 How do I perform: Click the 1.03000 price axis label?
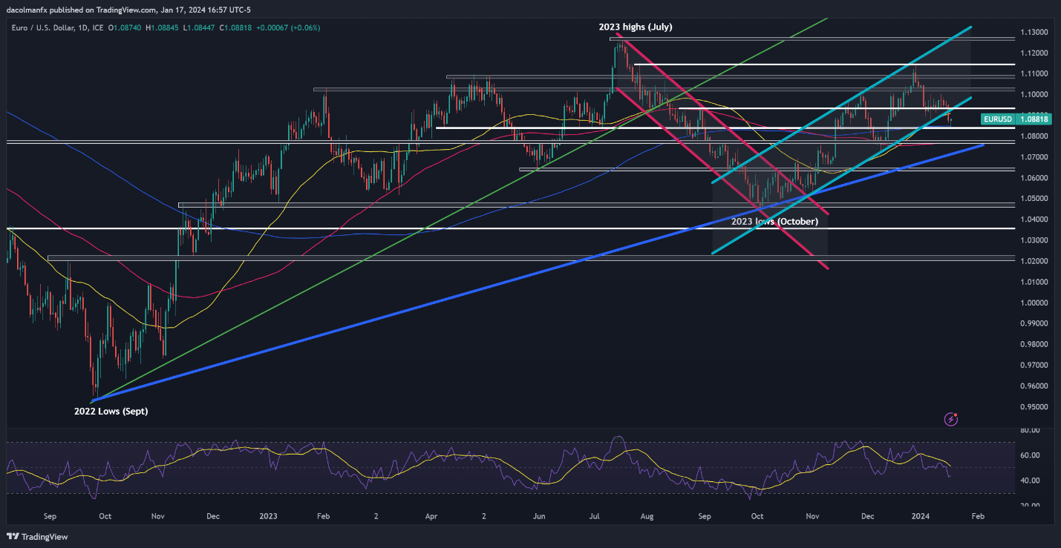coord(1033,240)
